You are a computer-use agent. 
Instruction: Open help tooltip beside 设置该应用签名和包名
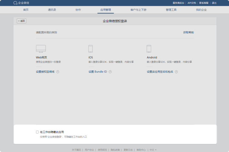pyautogui.click(x=176, y=72)
